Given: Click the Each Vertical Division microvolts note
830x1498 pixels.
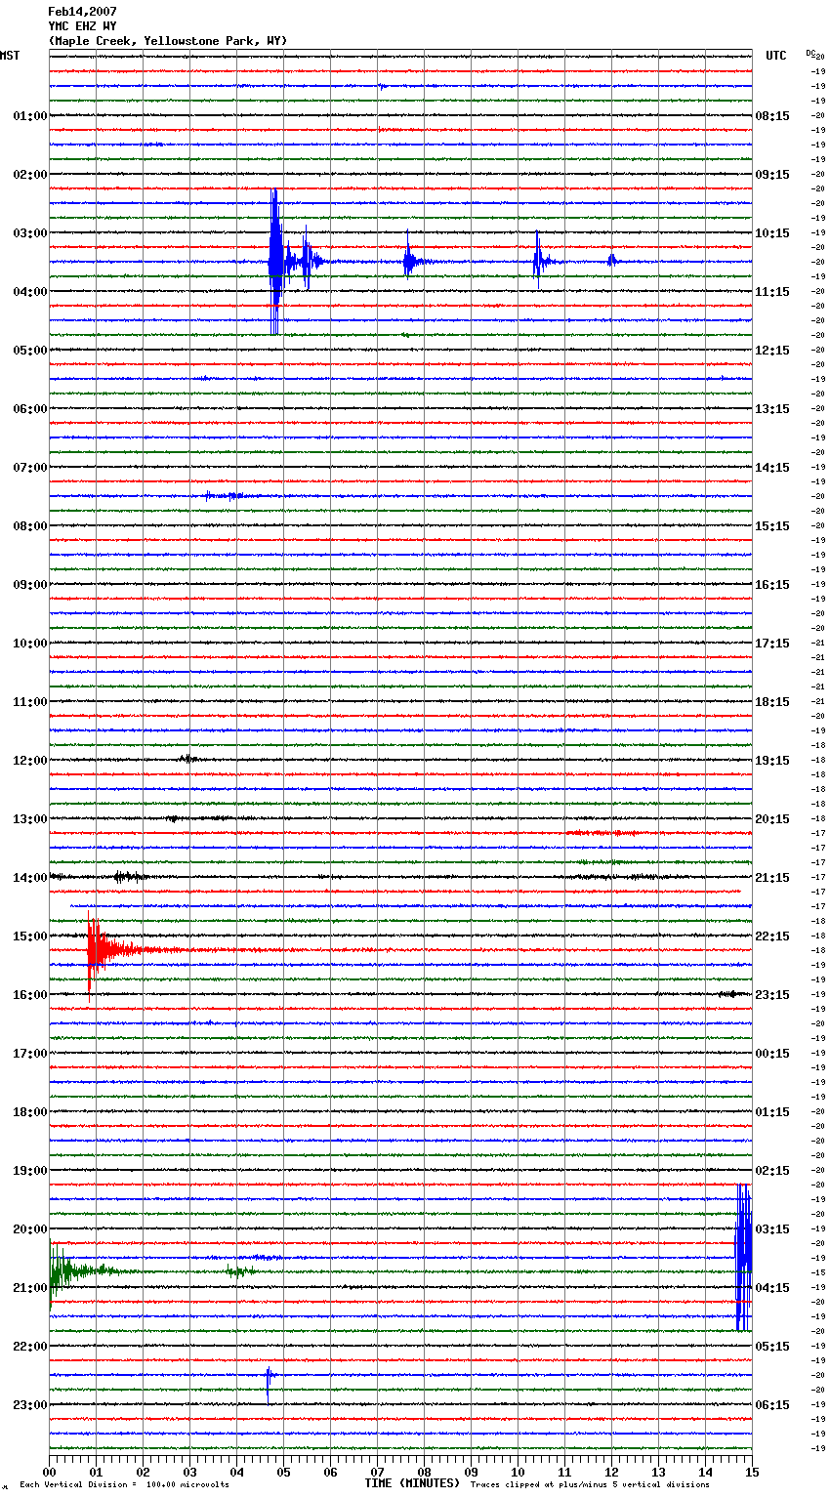Looking at the screenshot, I should (125, 1485).
